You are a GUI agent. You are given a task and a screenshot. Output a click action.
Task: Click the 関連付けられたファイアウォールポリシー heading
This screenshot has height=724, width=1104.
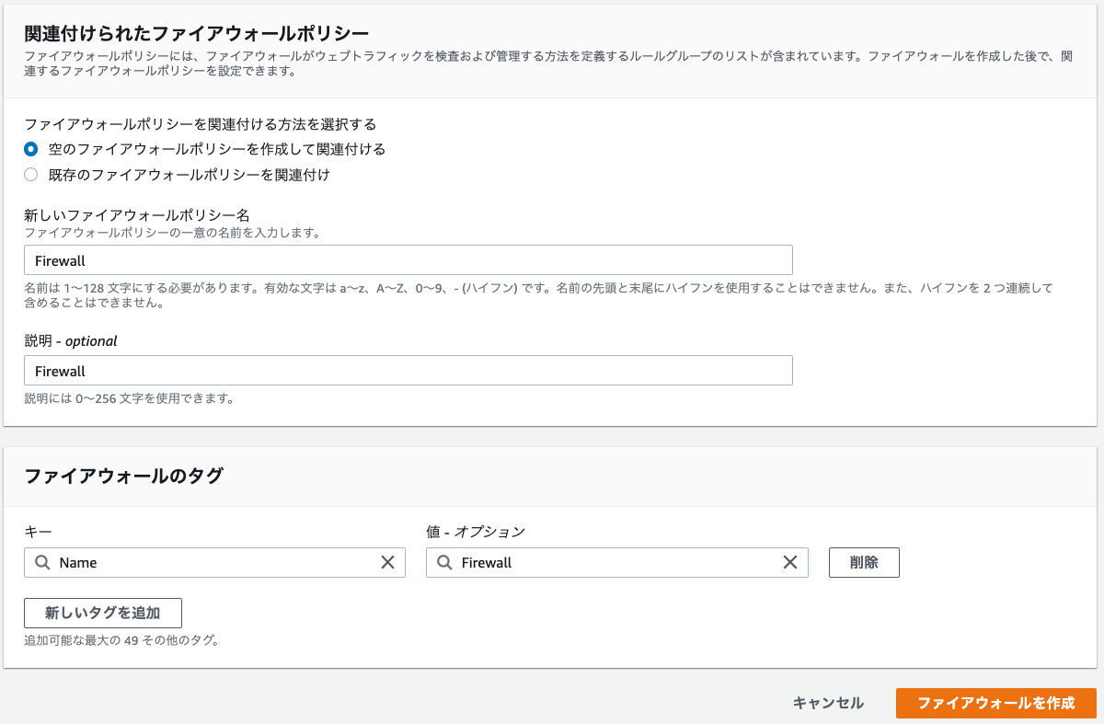197,35
